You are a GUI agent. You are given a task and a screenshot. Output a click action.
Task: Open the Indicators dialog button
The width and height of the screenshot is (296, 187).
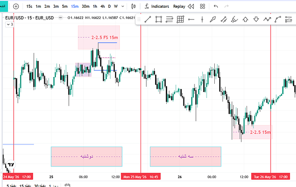pyautogui.click(x=160, y=6)
